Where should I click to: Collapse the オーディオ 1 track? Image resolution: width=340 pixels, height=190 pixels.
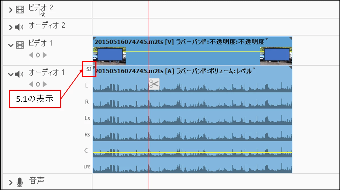pos(11,74)
